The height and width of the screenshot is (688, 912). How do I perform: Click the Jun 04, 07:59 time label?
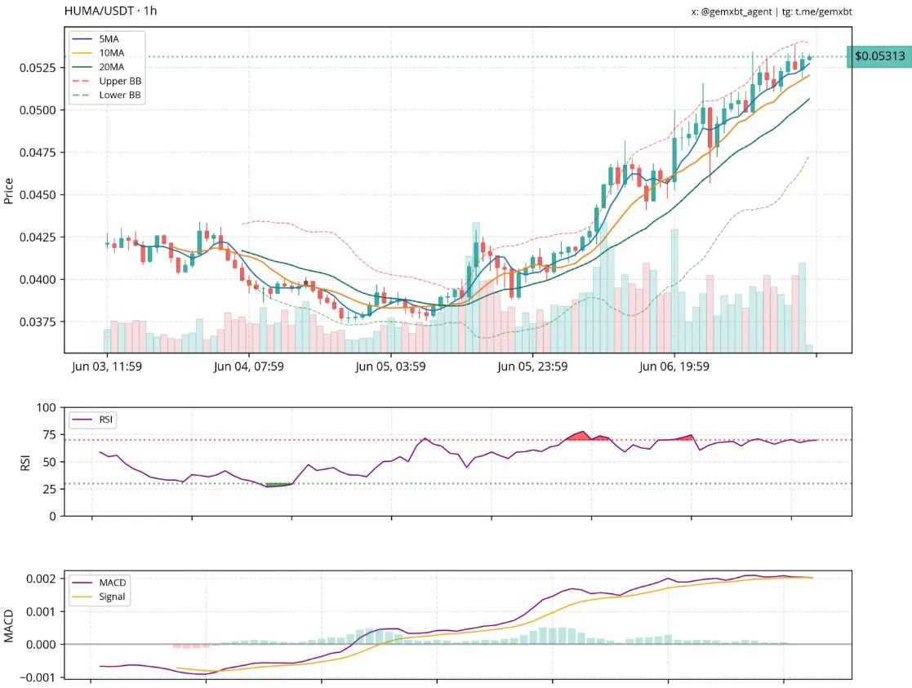point(249,366)
